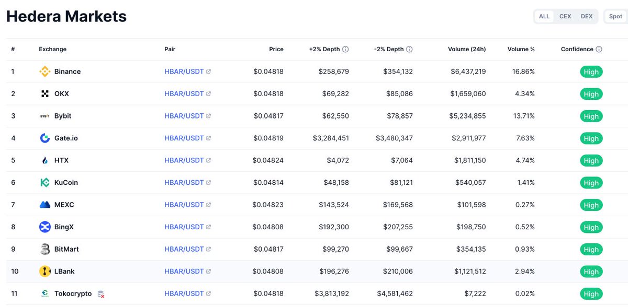Click Binance volume value $6,437,219
This screenshot has height=307, width=628.
point(468,72)
